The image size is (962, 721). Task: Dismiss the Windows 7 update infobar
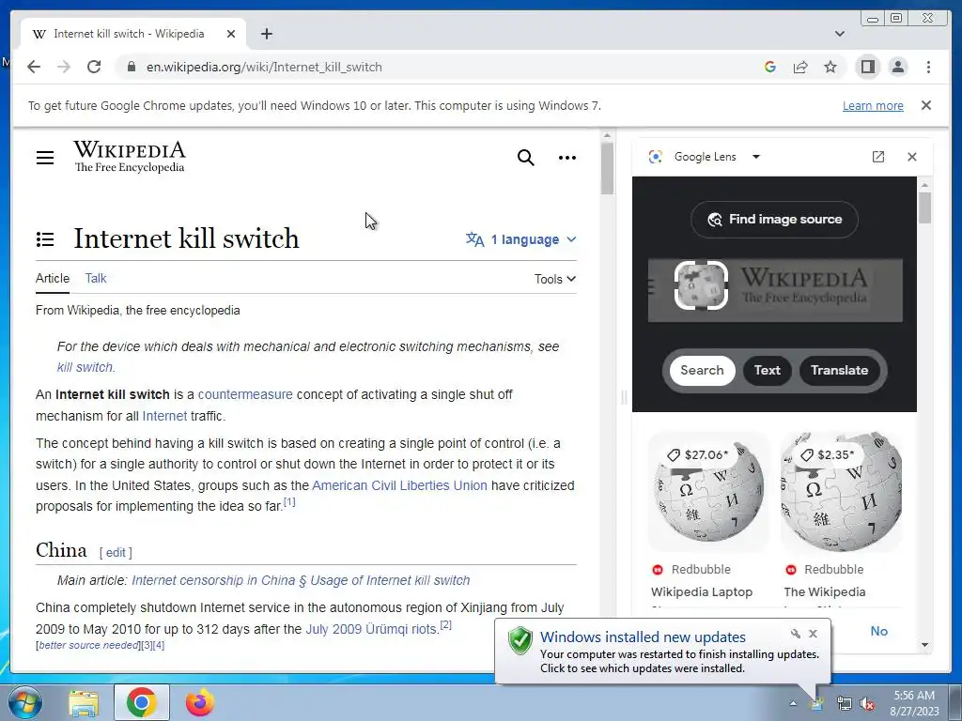pos(925,105)
